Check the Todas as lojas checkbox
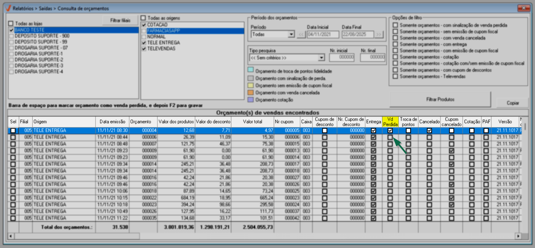 (11, 23)
